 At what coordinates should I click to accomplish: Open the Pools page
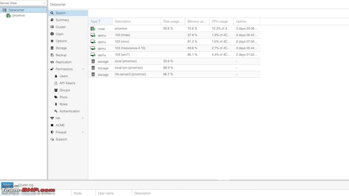pos(68,97)
